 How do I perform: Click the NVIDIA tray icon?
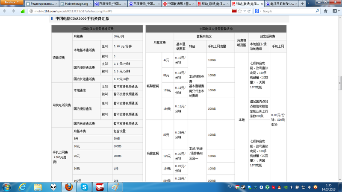(x=285, y=187)
